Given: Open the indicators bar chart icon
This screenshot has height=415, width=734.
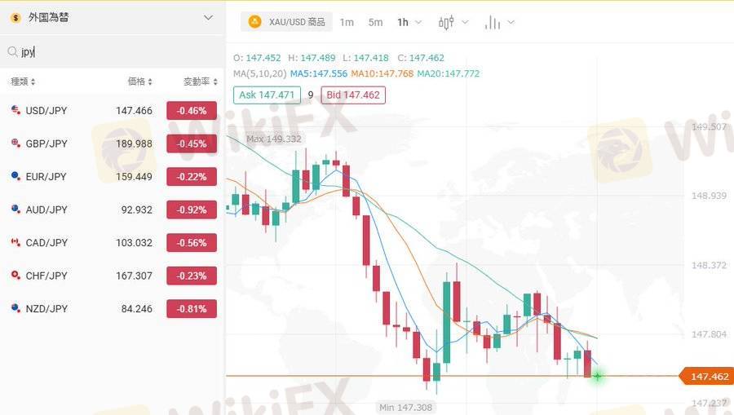Looking at the screenshot, I should [492, 22].
